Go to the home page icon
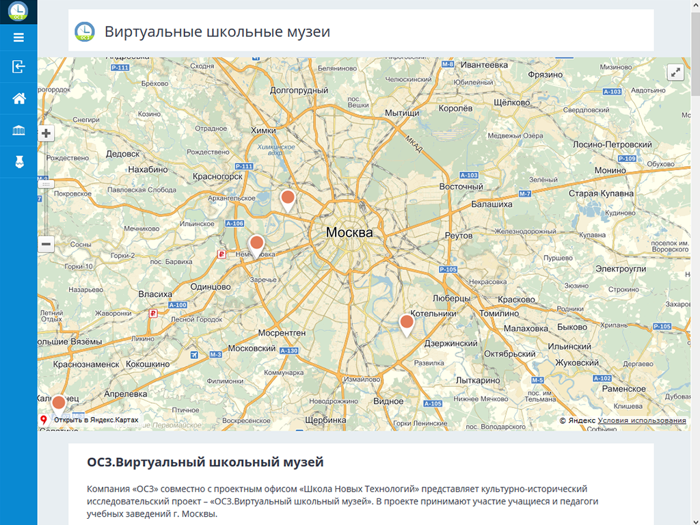Image resolution: width=700 pixels, height=525 pixels. pos(18,98)
